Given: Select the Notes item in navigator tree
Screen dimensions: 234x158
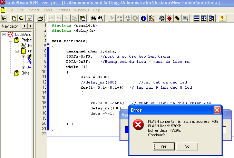Looking at the screenshot, I should pyautogui.click(x=30, y=46).
